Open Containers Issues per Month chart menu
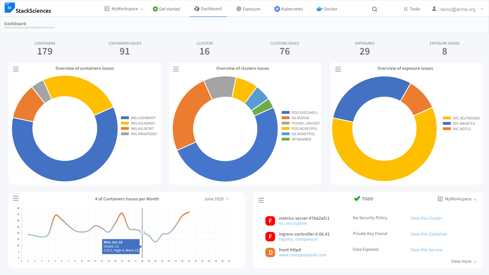The height and width of the screenshot is (275, 489). 16,198
